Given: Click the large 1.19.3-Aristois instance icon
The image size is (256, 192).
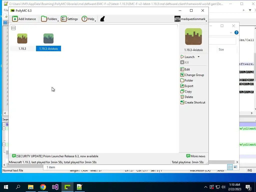Looking at the screenshot, I should [193, 36].
